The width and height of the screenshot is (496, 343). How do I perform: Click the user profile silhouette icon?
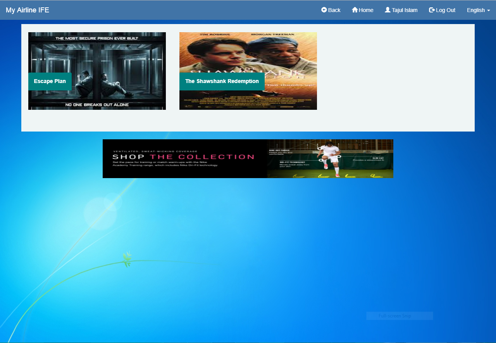pos(387,10)
